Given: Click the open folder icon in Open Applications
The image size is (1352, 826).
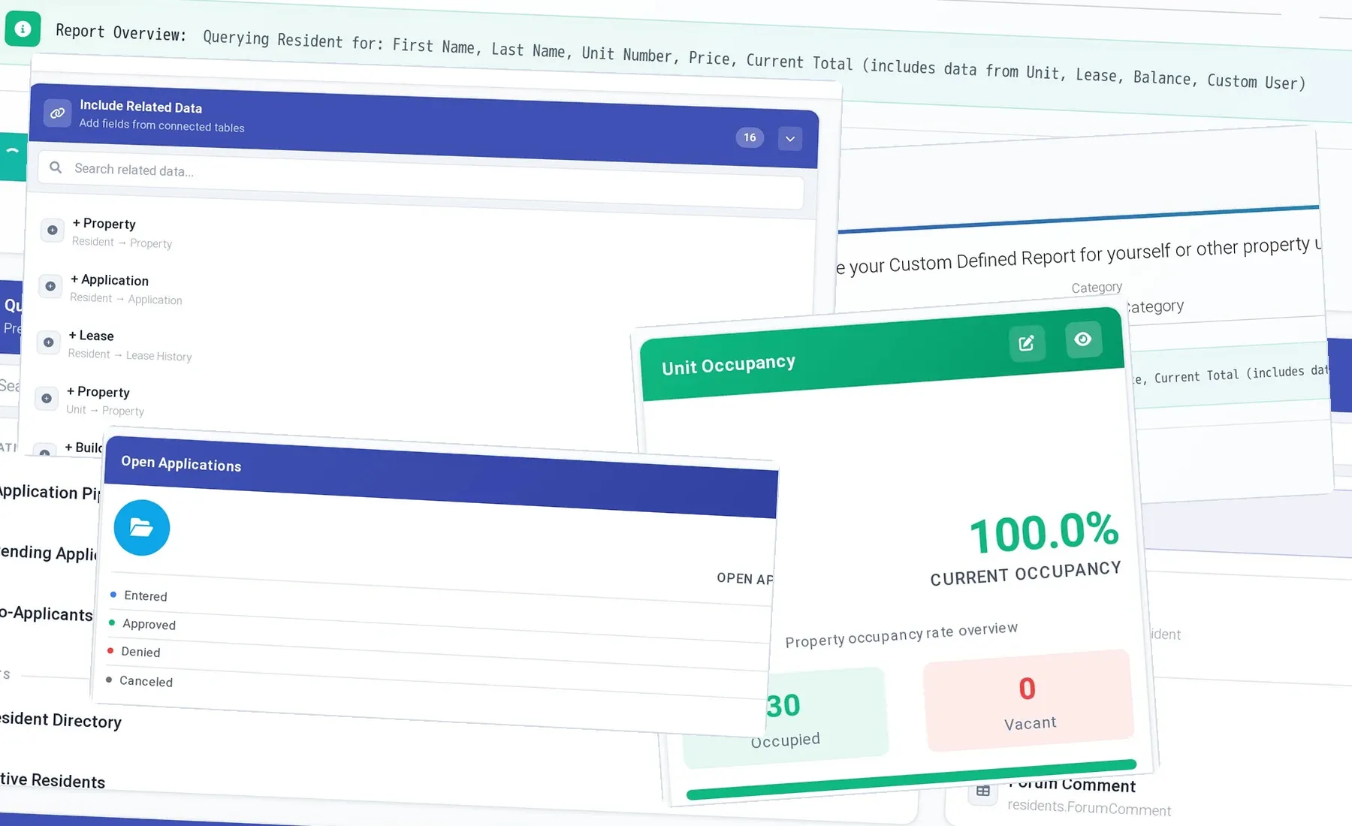Looking at the screenshot, I should tap(142, 528).
